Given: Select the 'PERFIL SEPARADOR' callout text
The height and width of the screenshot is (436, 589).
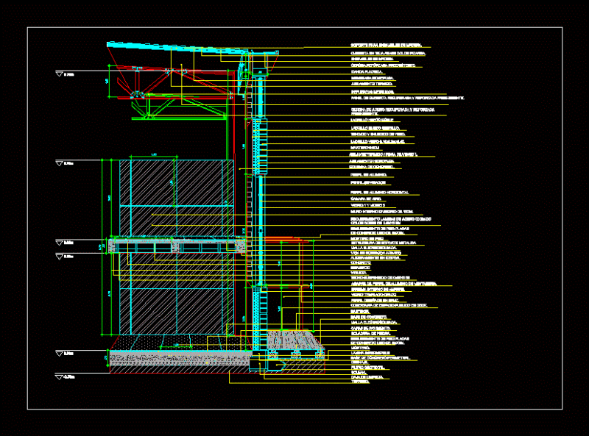Looking at the screenshot, I should pyautogui.click(x=368, y=183).
